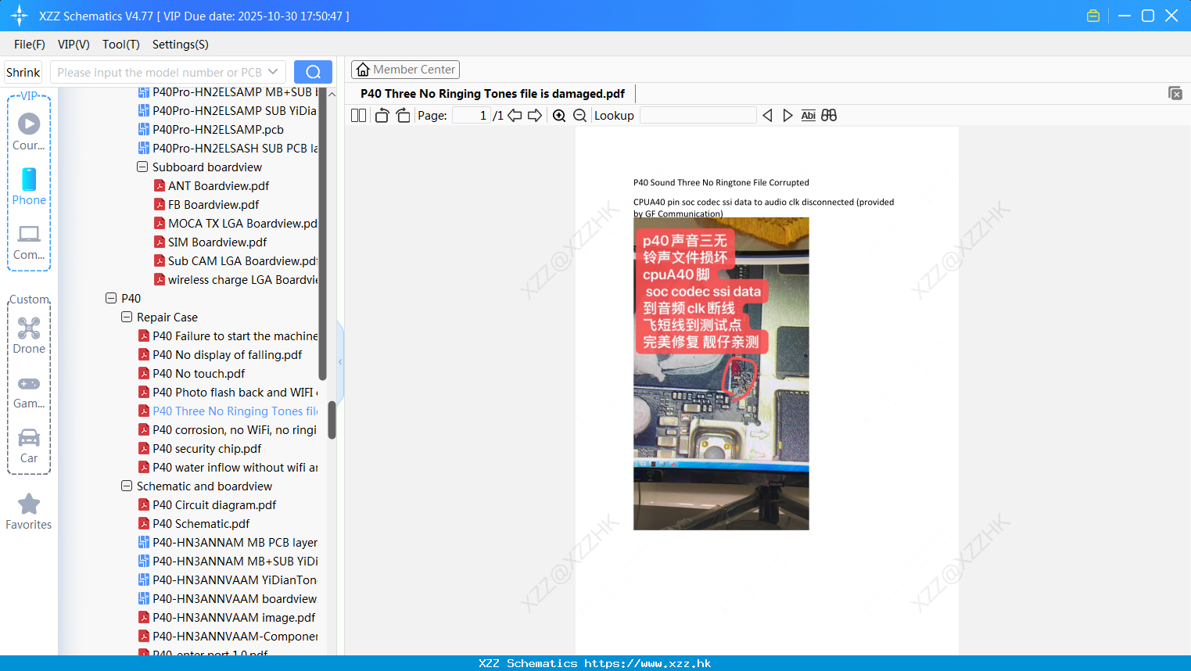The height and width of the screenshot is (671, 1191).
Task: Open FB Boardview.pdf
Action: 213,204
